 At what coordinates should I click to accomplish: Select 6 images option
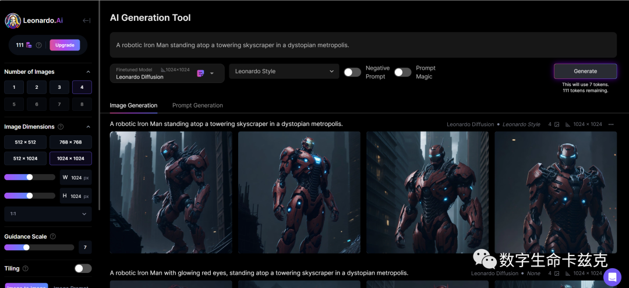37,105
